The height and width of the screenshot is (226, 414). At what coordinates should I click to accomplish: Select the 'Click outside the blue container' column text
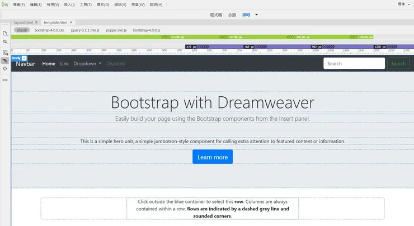point(213,209)
